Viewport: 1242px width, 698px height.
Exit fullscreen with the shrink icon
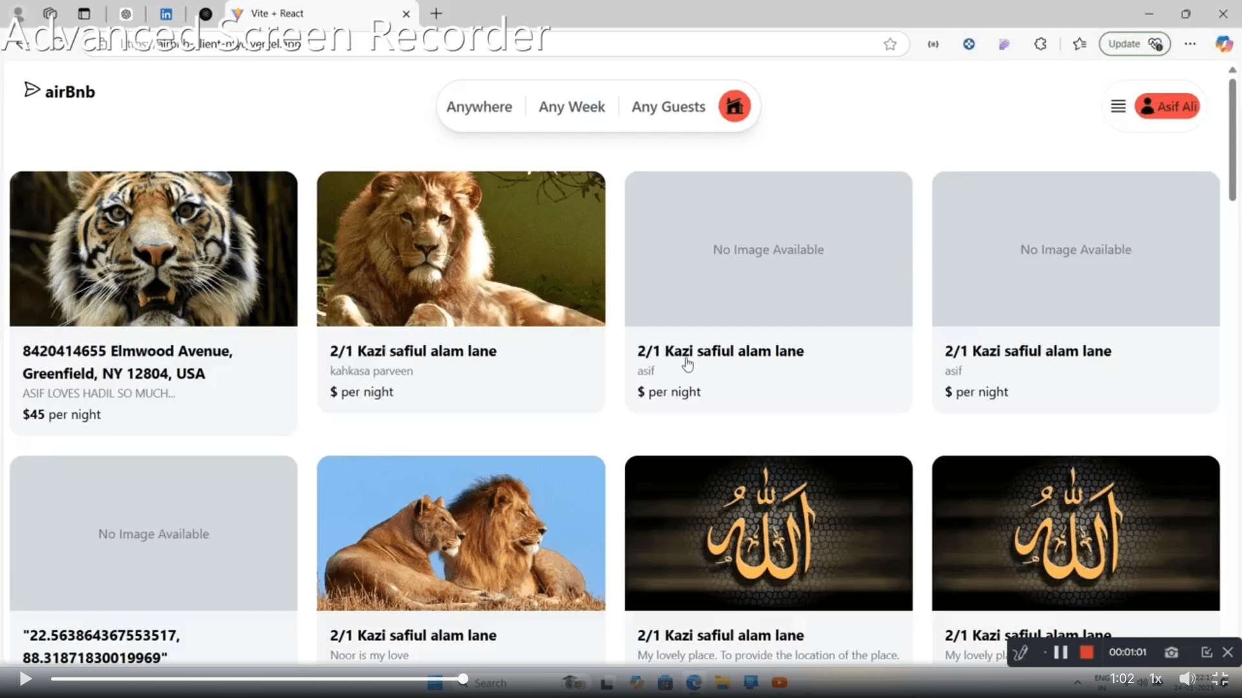click(x=1220, y=679)
